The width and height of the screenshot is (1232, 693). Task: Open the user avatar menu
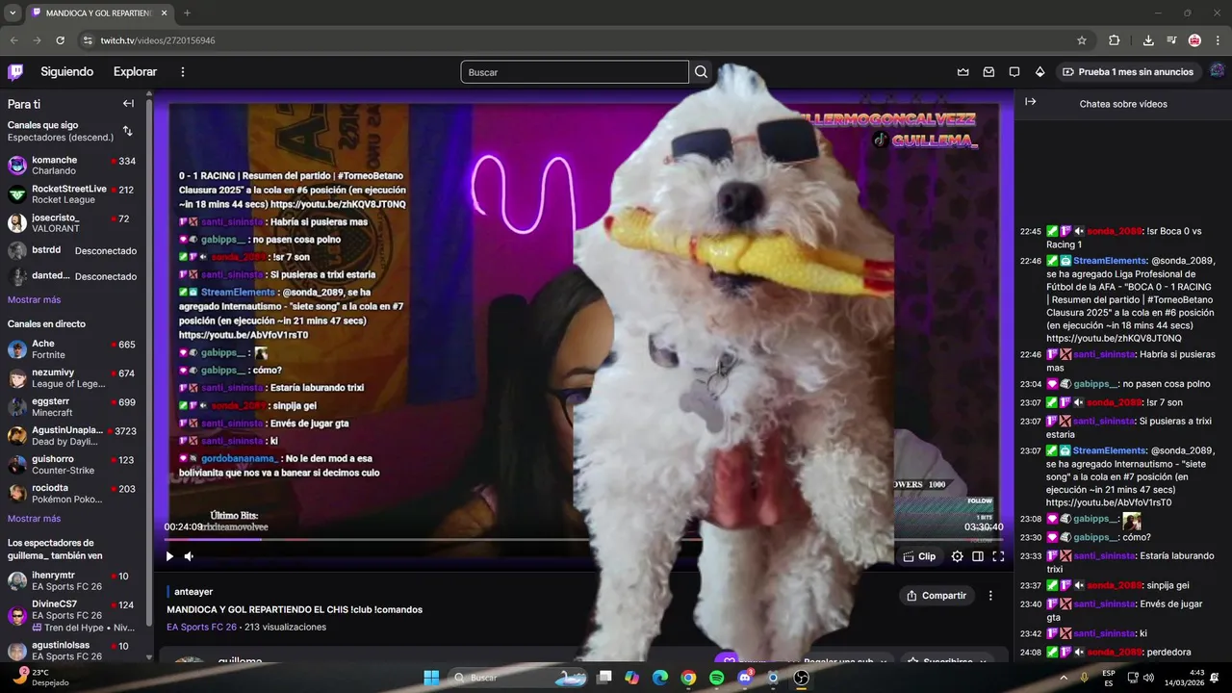1217,71
